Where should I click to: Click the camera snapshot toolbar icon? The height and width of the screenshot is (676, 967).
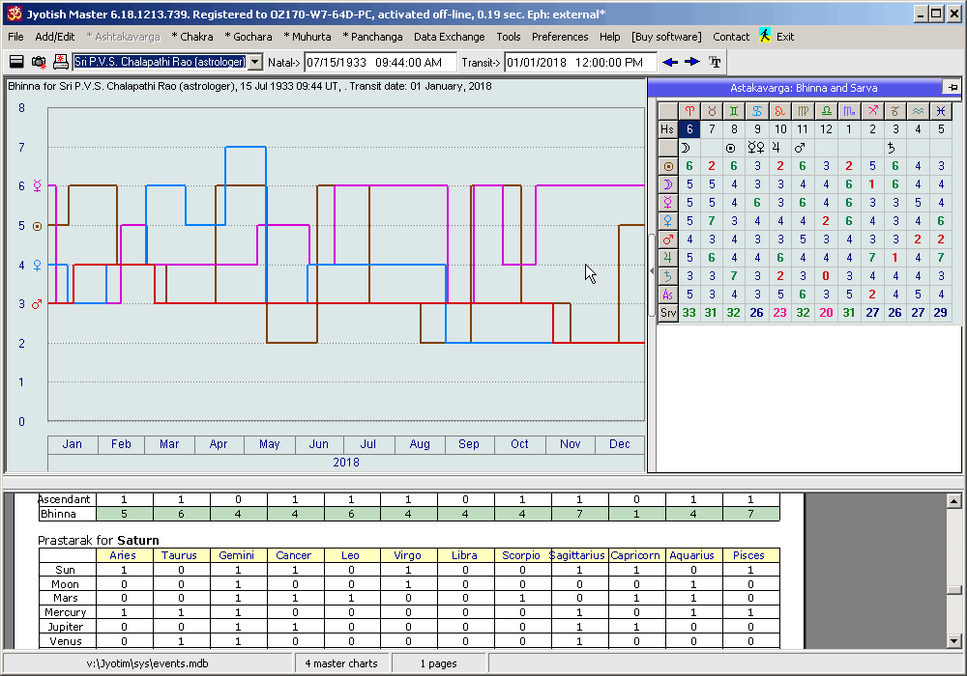[39, 62]
